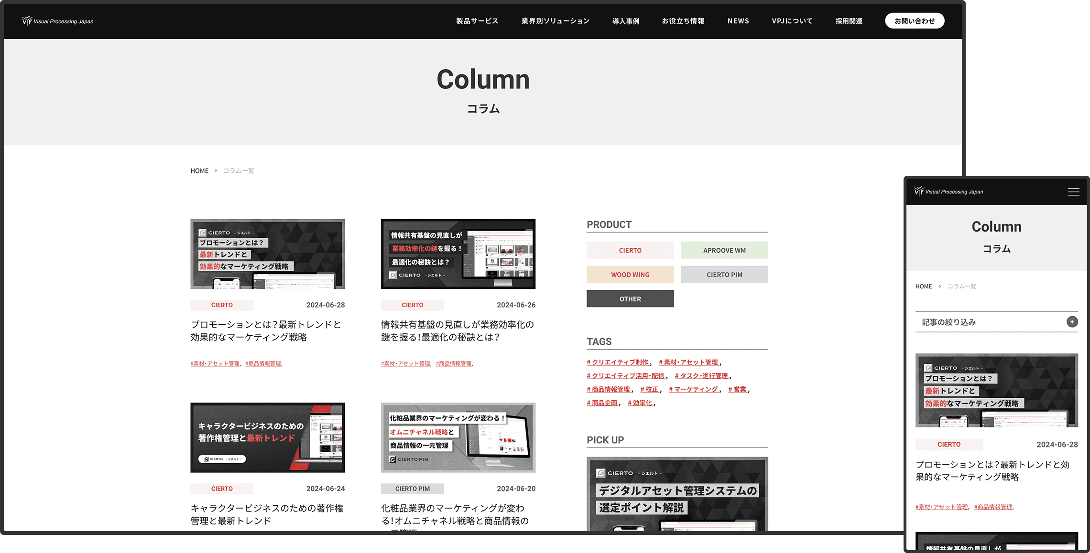Choose the OTHER product filter
Screen dimensions: 1090x553
pyautogui.click(x=630, y=299)
